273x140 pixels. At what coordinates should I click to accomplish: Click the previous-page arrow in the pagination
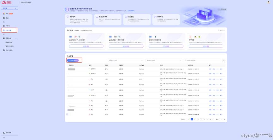[x=189, y=119]
